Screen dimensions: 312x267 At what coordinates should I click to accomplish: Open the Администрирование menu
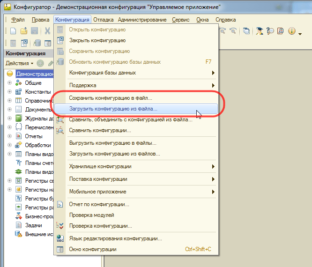click(142, 20)
